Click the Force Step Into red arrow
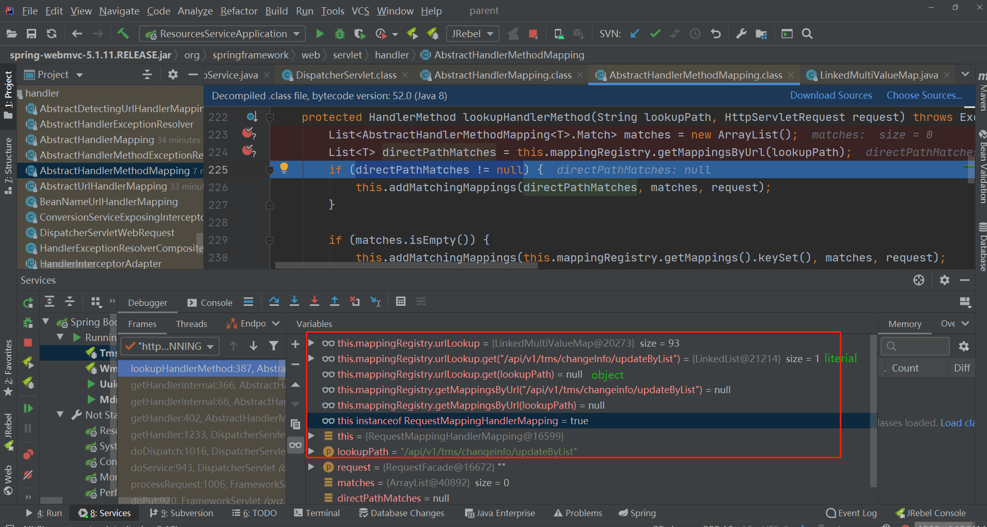The image size is (987, 527). click(x=314, y=302)
